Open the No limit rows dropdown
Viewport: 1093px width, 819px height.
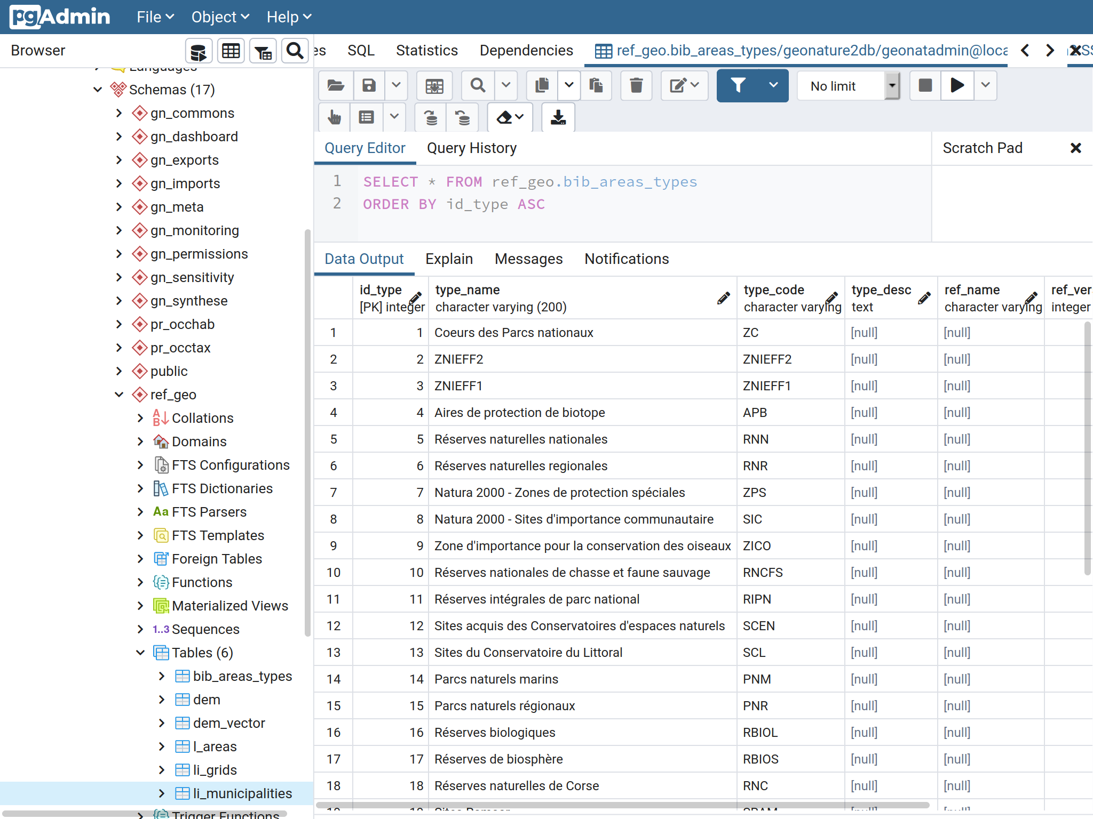pyautogui.click(x=849, y=86)
